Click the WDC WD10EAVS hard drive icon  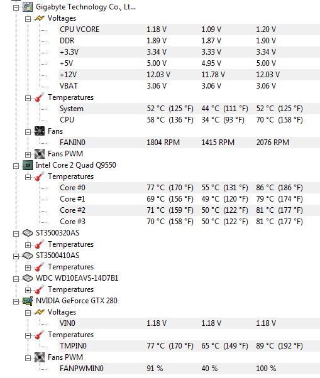pyautogui.click(x=28, y=278)
